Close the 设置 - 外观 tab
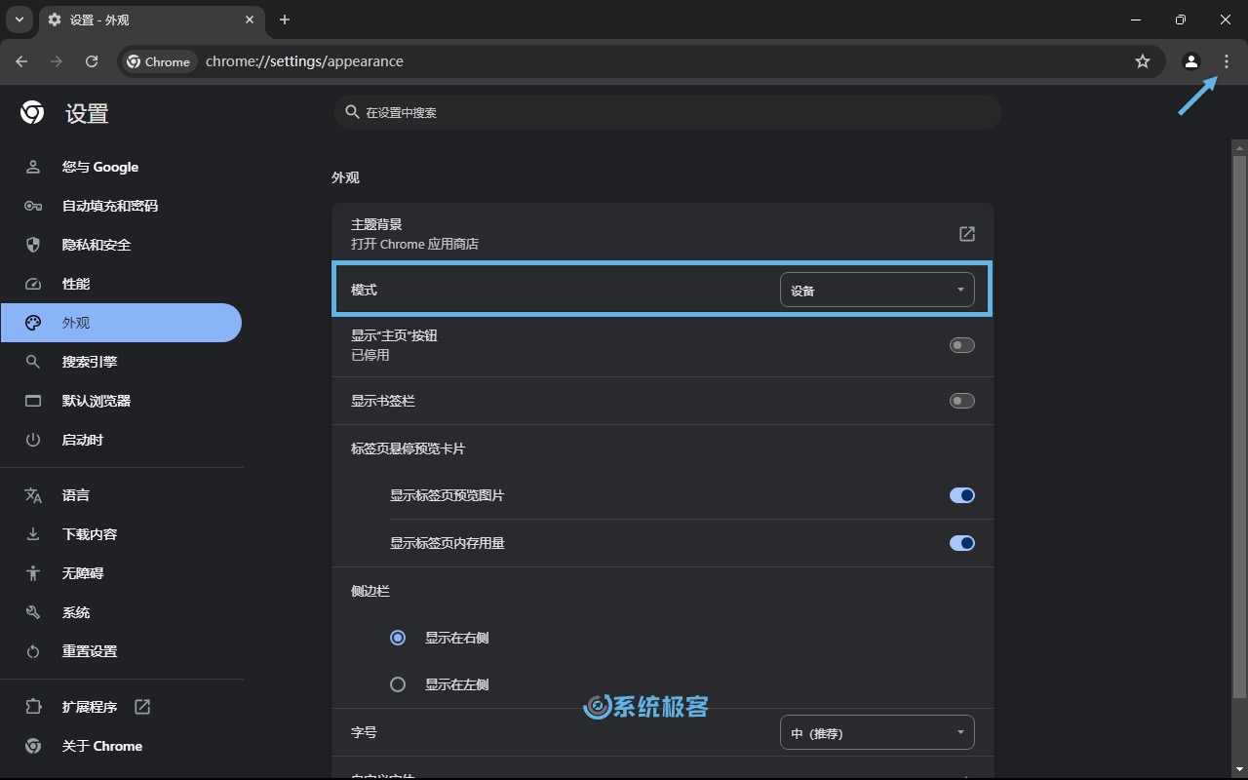 point(250,19)
